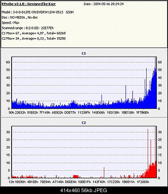Click the 90h label on C1 x-axis
Screen dimensions: 168x194
12,113
